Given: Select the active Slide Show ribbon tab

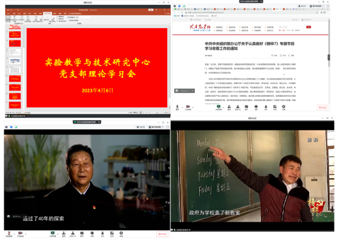Looking at the screenshot, I should click(x=48, y=13).
